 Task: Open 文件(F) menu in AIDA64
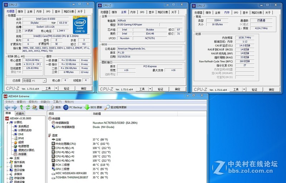pos(9,102)
